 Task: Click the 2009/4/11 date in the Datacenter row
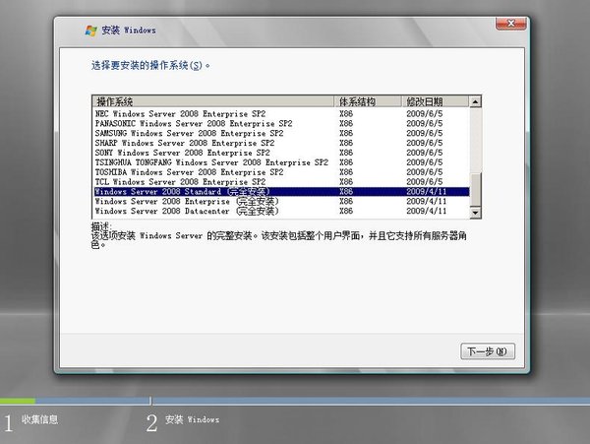pyautogui.click(x=427, y=212)
